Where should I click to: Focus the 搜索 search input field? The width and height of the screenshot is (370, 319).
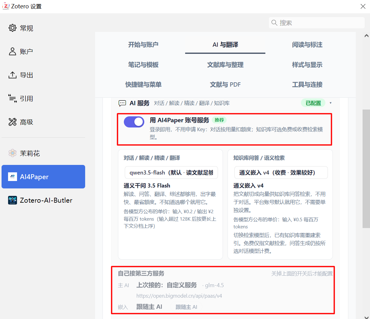317,23
